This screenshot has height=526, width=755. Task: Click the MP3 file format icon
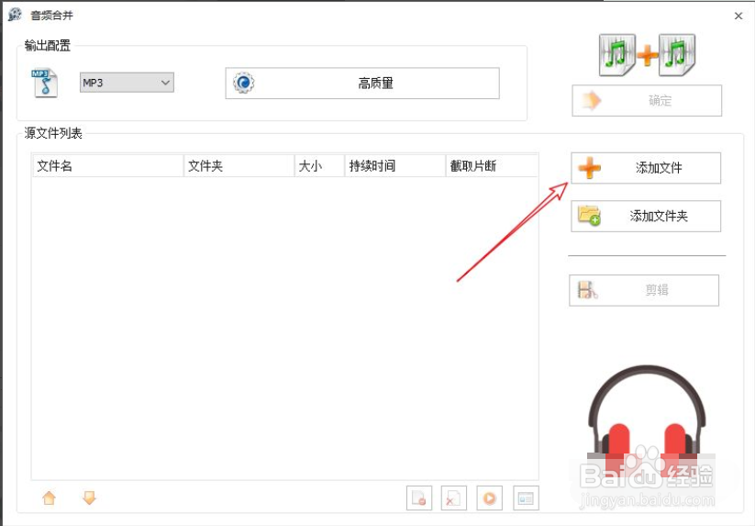click(x=45, y=84)
